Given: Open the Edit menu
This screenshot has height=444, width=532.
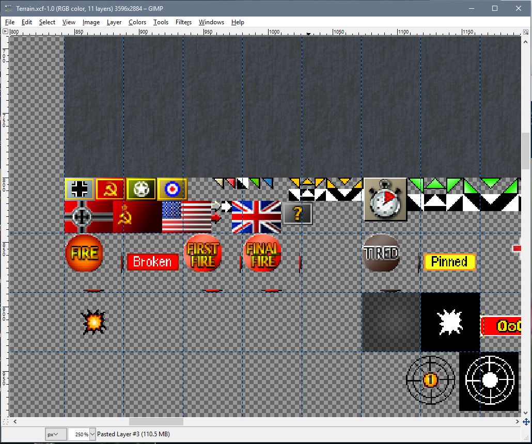Looking at the screenshot, I should click(27, 22).
